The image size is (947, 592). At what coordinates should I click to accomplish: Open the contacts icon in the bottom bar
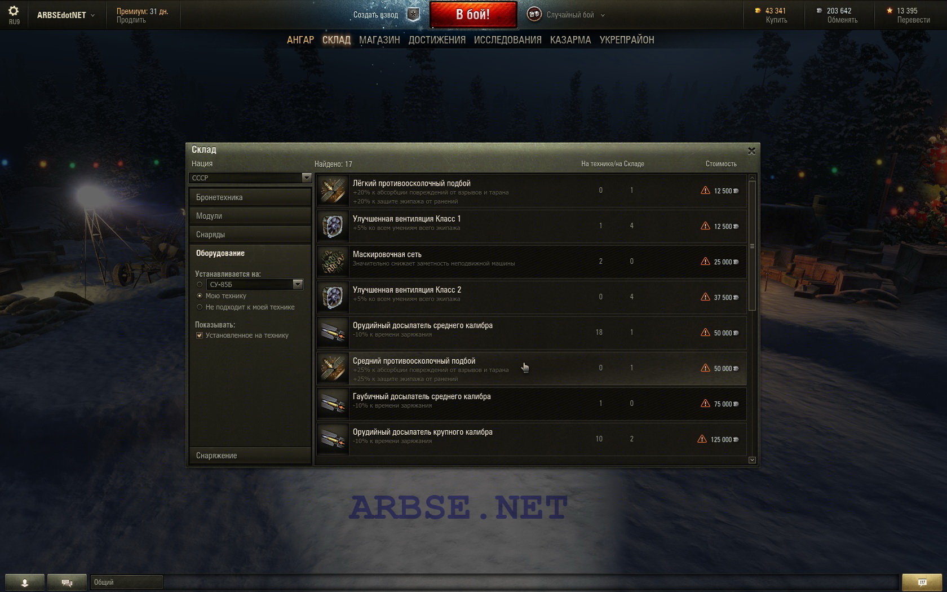[x=25, y=582]
